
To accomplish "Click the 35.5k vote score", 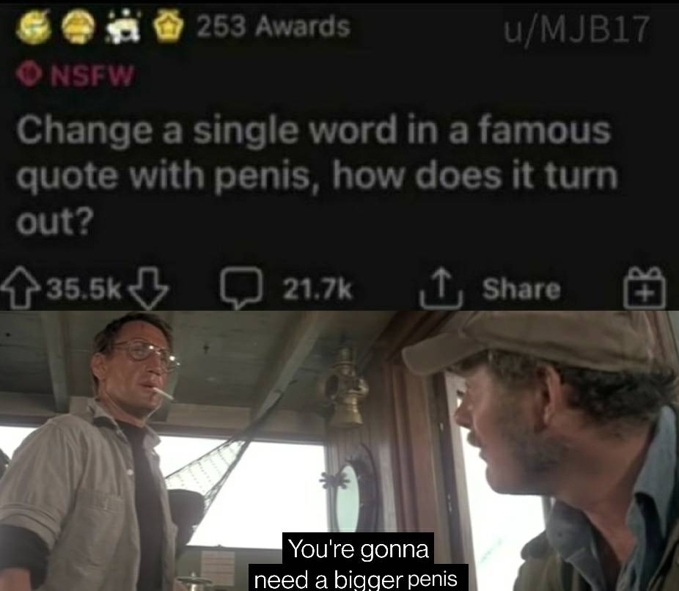I will point(84,289).
